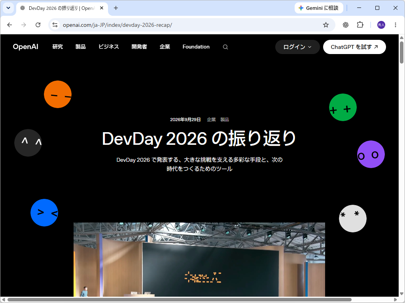Image resolution: width=405 pixels, height=303 pixels.
Task: Click the light gray asterisk-eyed face circle
Action: point(352,219)
